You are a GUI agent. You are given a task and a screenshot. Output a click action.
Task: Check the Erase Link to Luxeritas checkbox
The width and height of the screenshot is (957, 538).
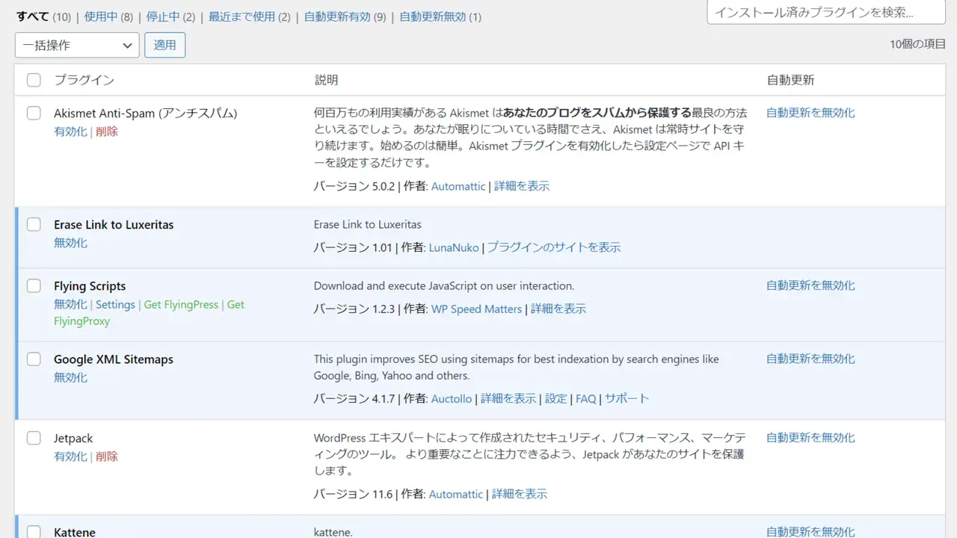[34, 225]
